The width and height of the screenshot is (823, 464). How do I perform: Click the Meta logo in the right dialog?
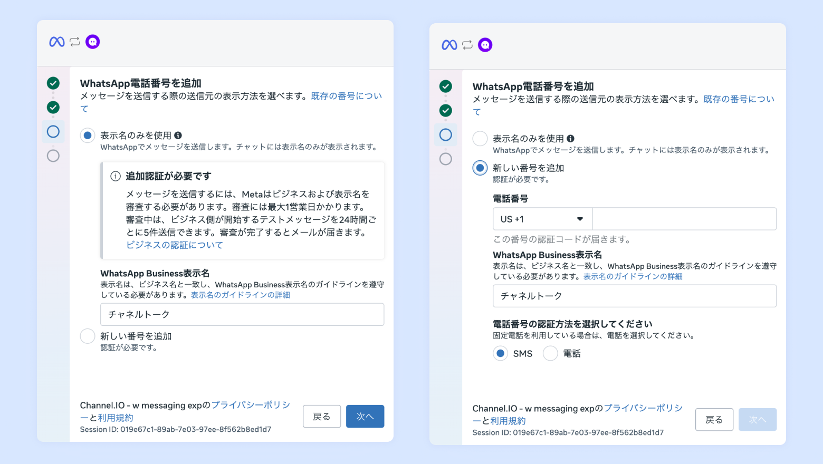pos(449,45)
